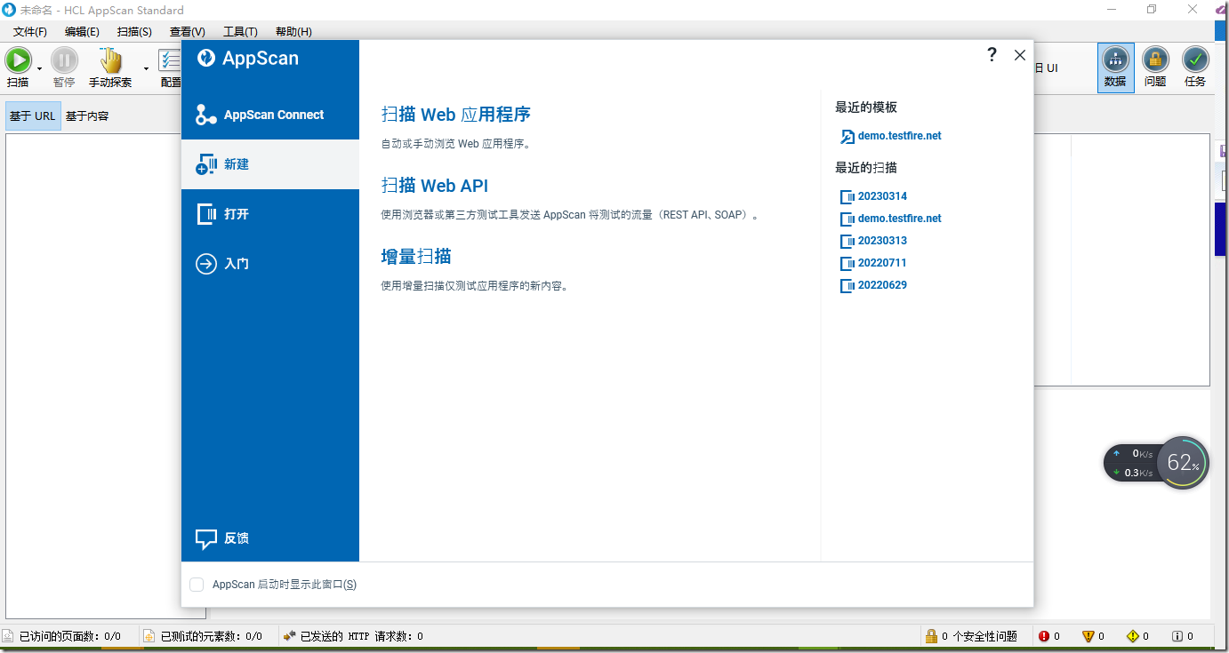Click the 已发送的 HTTP 请求数: 0 status text

362,636
